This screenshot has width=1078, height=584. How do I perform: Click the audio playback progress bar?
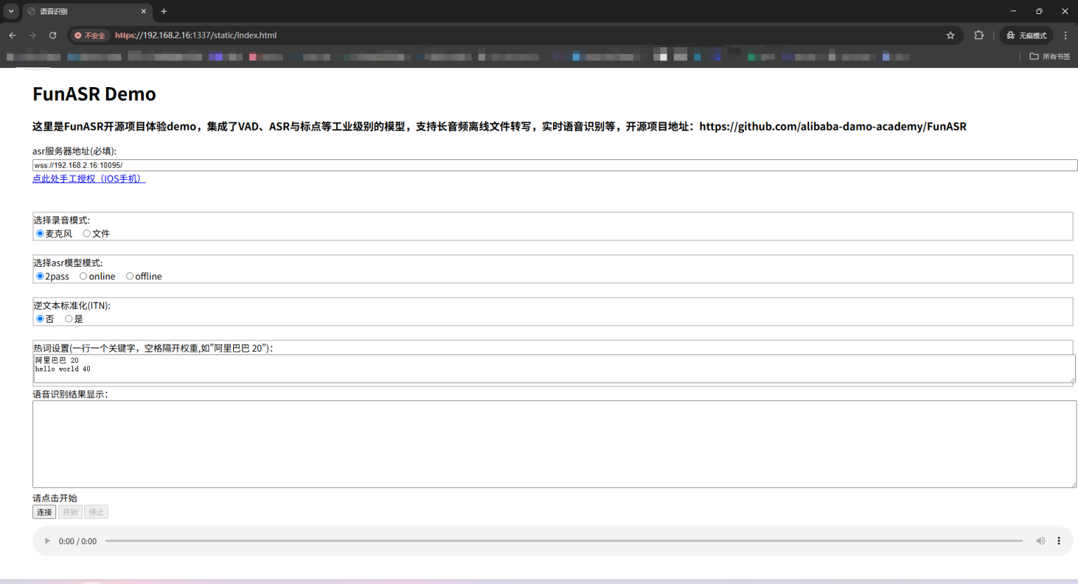pyautogui.click(x=561, y=540)
